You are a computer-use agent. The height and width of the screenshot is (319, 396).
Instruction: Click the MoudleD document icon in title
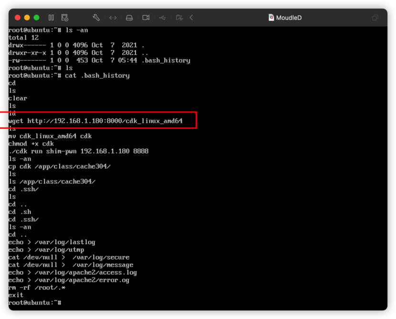271,18
